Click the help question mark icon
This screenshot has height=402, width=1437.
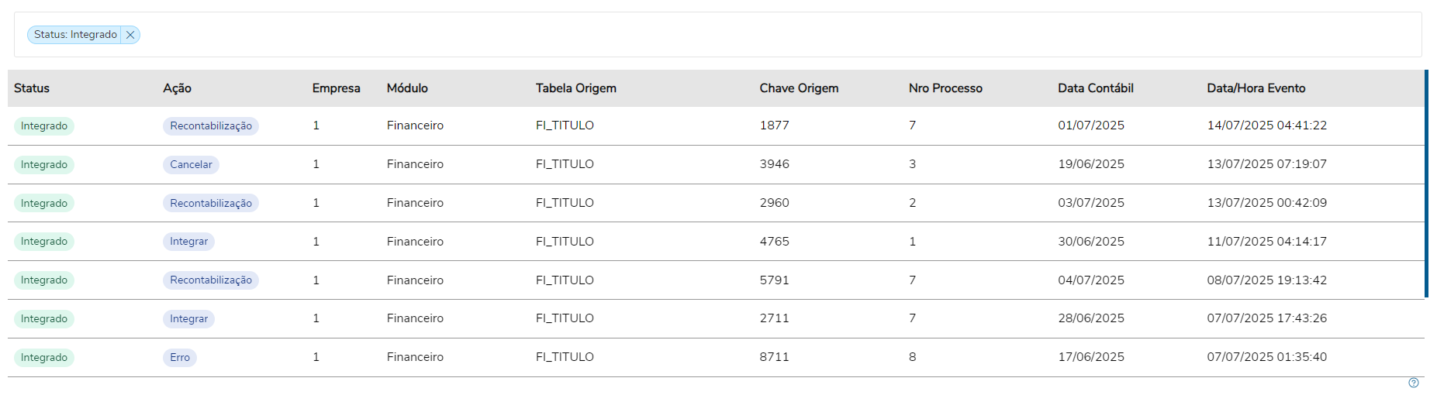[x=1413, y=383]
